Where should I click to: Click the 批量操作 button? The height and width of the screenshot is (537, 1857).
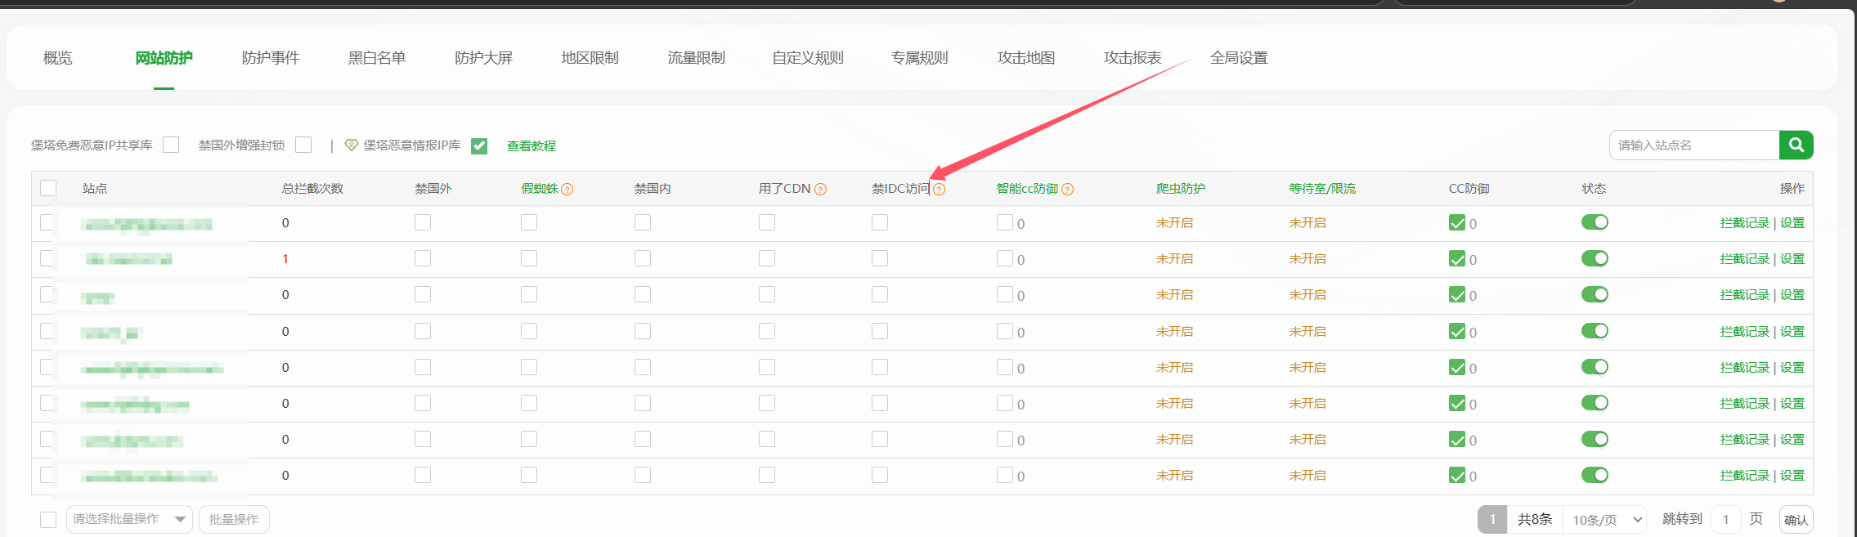tap(234, 519)
